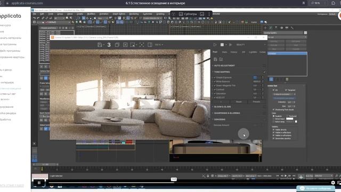
Task: Click the clear buffer X icon in frame buffer
Action: point(125,45)
